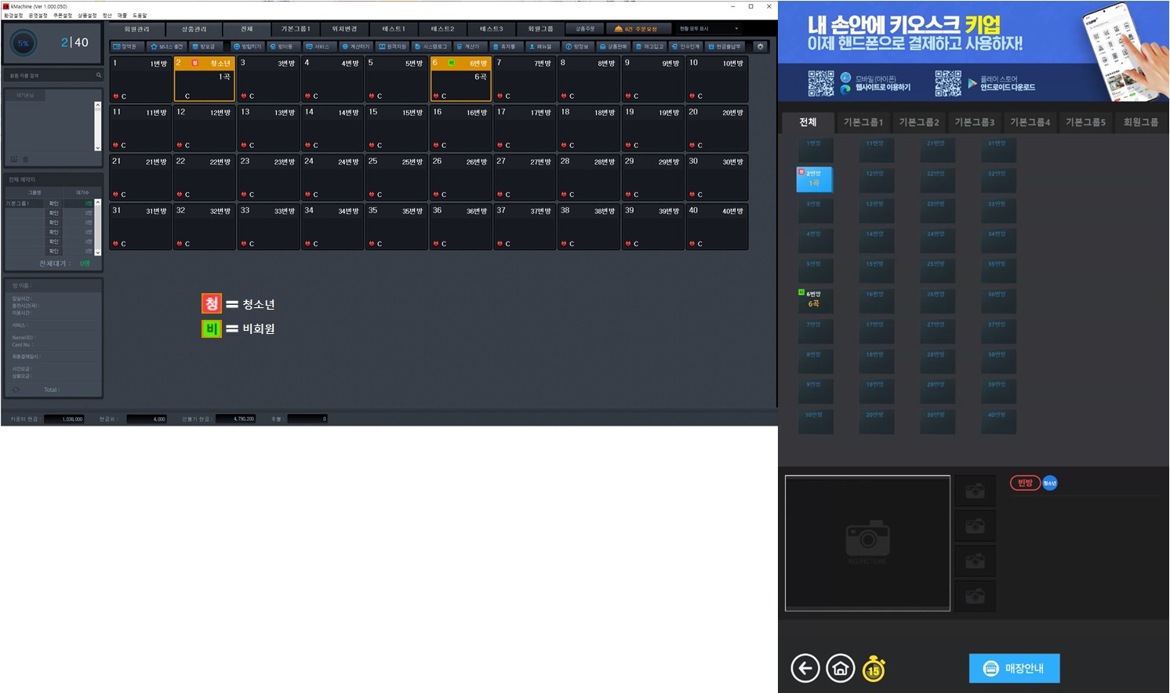This screenshot has width=1170, height=693.
Task: Click the delete icon under waiting list
Action: coord(25,159)
